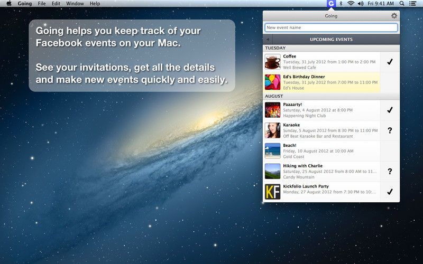The width and height of the screenshot is (423, 264).
Task: Open the Beach! event title
Action: pyautogui.click(x=289, y=145)
